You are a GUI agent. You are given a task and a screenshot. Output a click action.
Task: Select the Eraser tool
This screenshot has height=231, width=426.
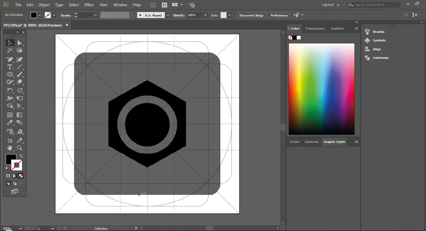[x=20, y=82]
